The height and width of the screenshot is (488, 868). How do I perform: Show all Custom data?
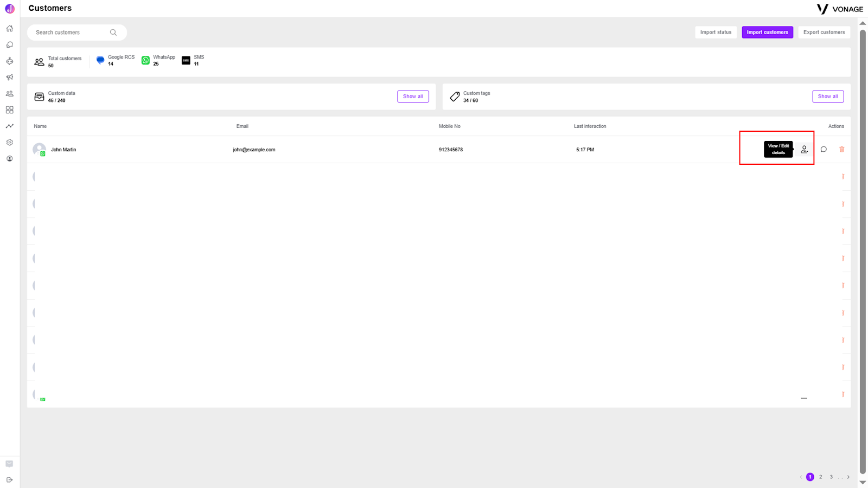point(413,97)
